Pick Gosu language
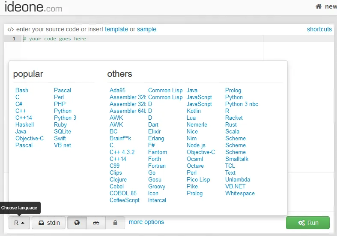The image size is (337, 236). [x=155, y=180]
